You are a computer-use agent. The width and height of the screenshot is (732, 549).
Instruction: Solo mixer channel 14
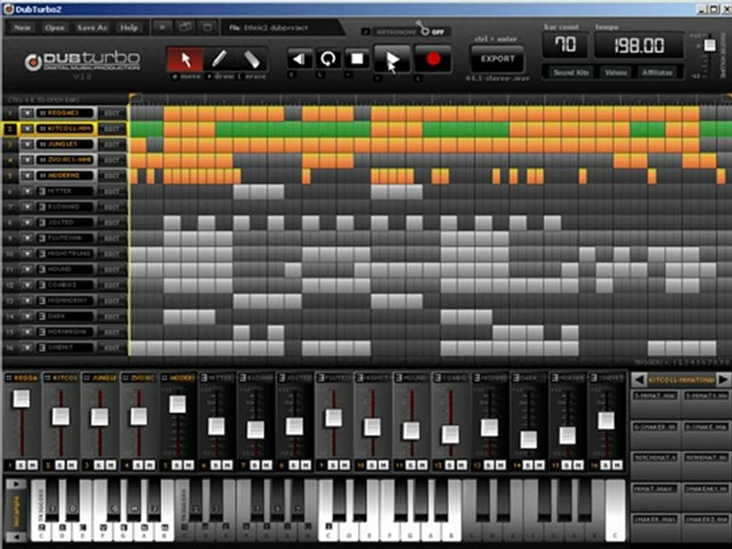coord(528,465)
